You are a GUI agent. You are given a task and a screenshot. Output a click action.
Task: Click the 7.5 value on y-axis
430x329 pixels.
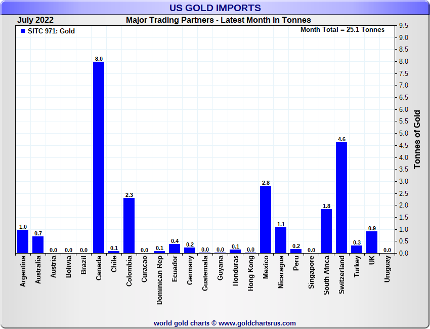tap(404, 73)
